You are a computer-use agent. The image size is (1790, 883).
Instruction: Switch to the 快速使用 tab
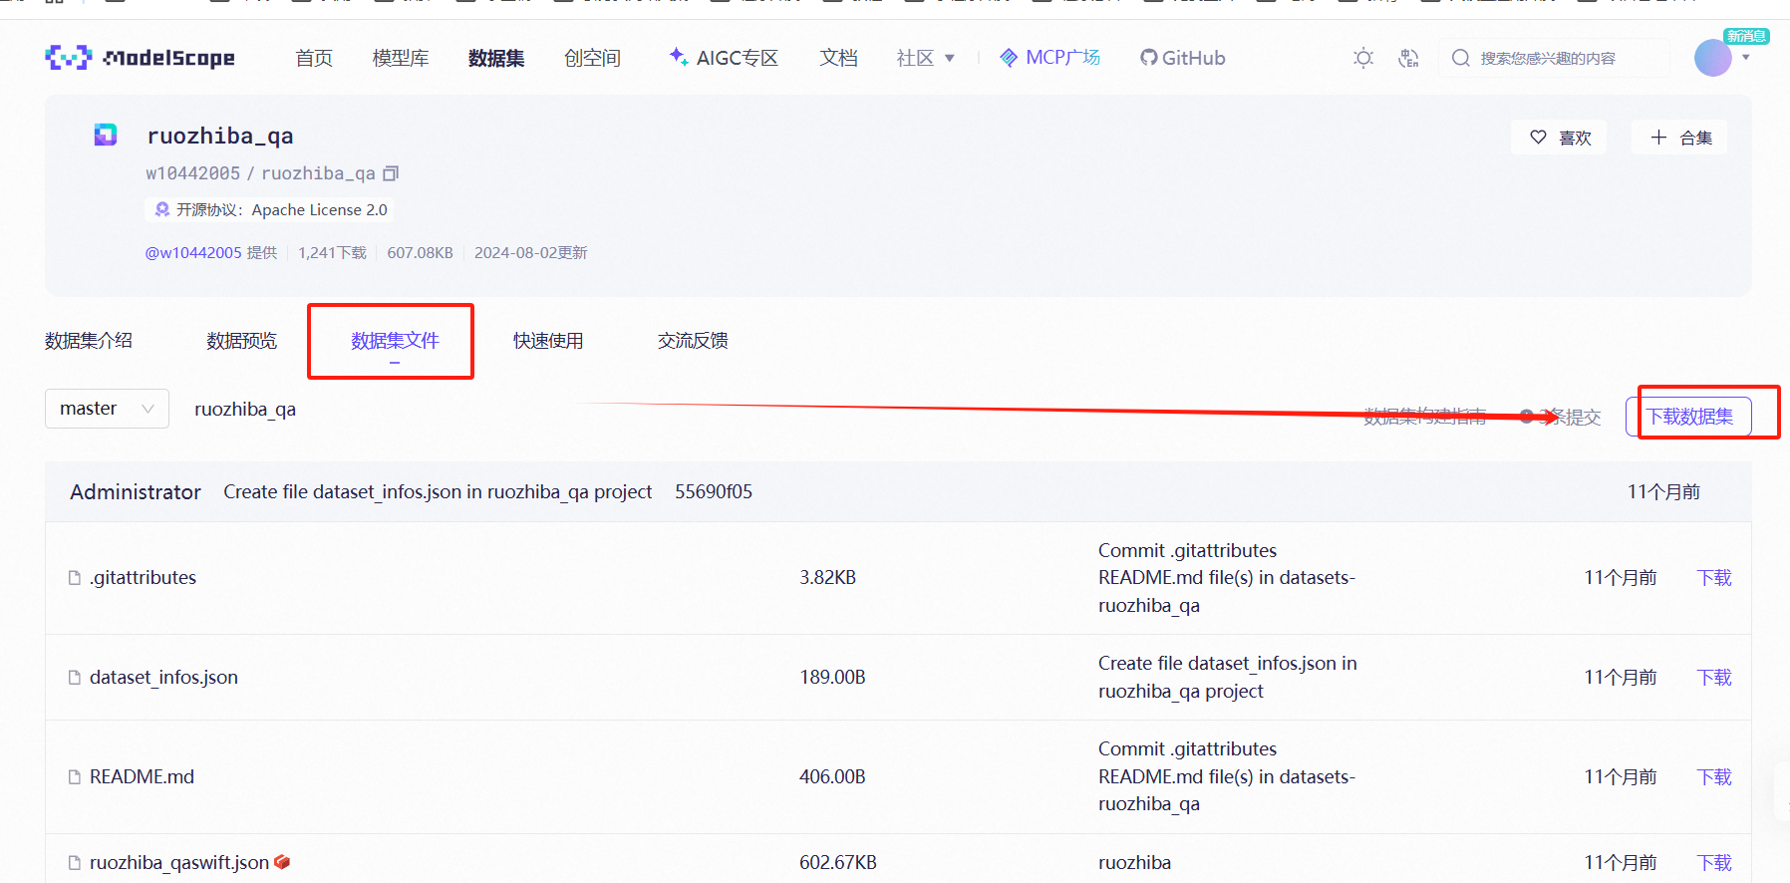click(548, 341)
